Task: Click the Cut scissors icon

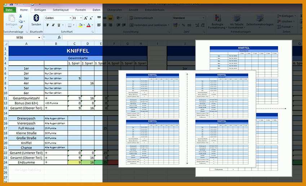Action: [21, 16]
